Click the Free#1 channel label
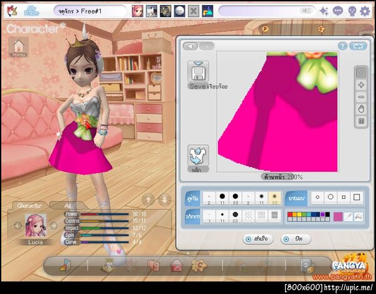The image size is (376, 294). pyautogui.click(x=91, y=11)
